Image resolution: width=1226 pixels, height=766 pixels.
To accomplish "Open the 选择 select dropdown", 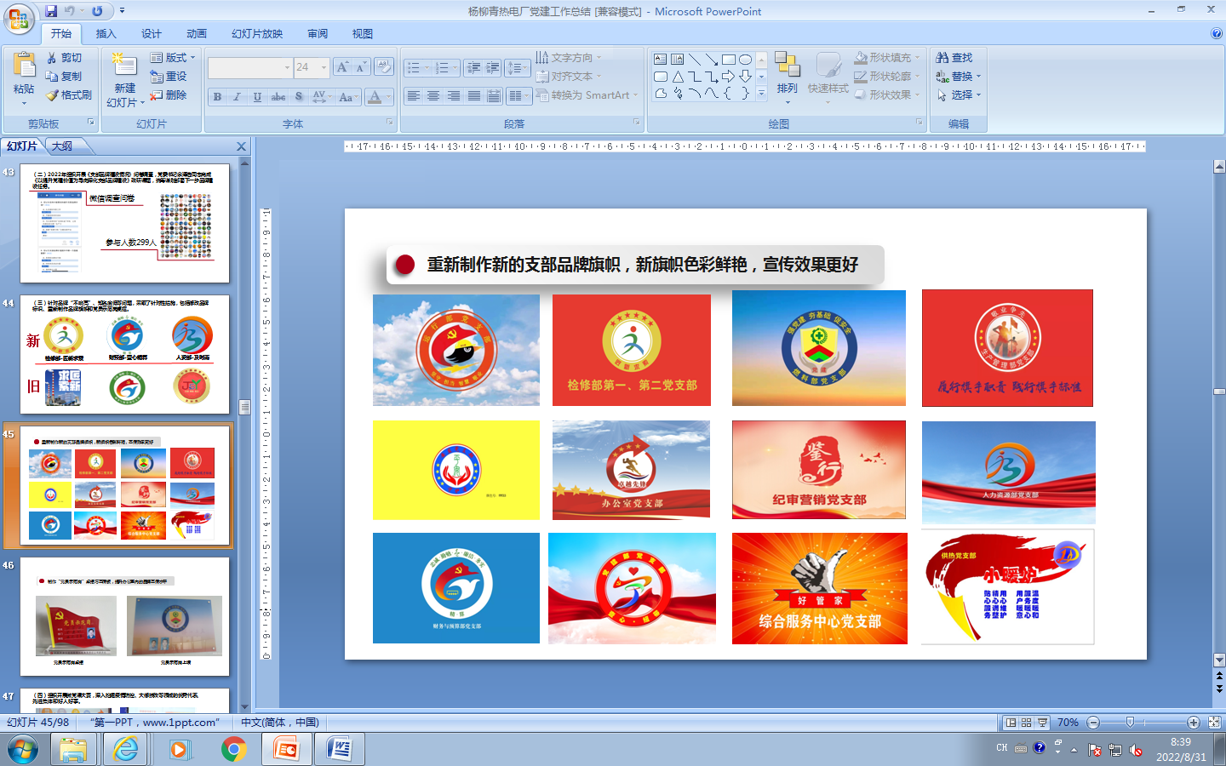I will [958, 95].
